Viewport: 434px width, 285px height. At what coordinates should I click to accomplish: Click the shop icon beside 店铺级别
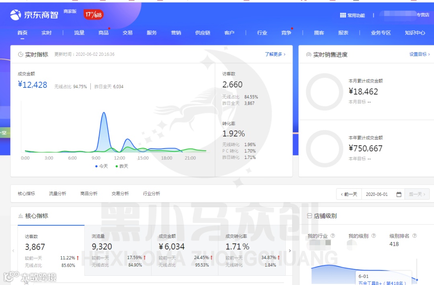(x=309, y=216)
